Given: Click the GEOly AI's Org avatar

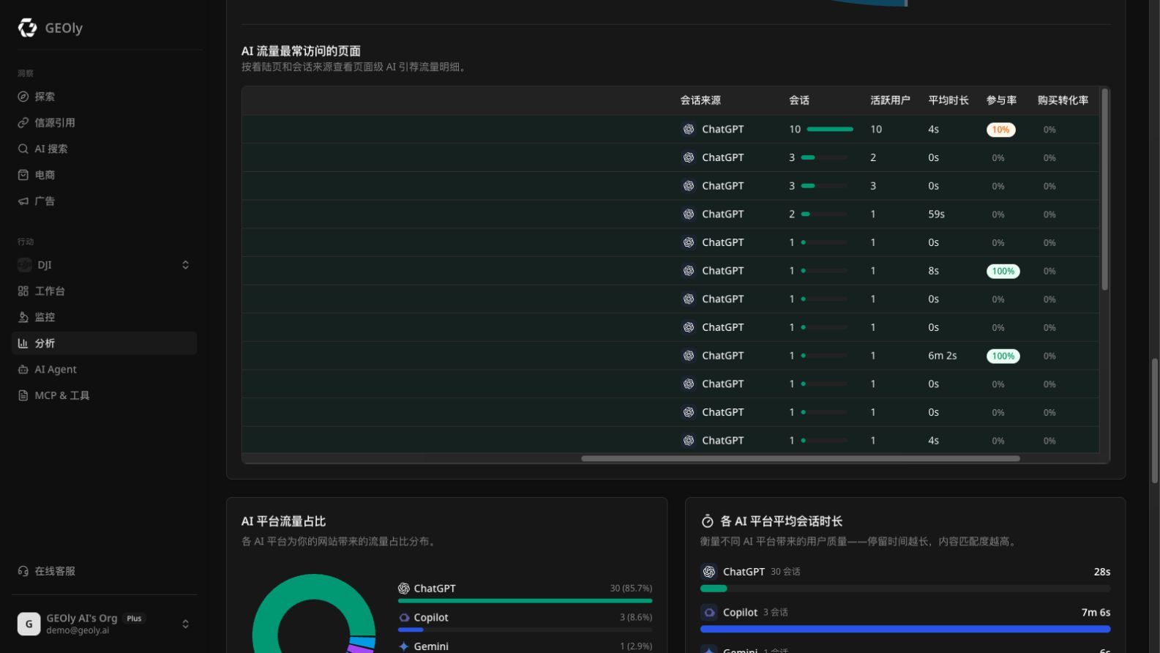Looking at the screenshot, I should click(29, 624).
